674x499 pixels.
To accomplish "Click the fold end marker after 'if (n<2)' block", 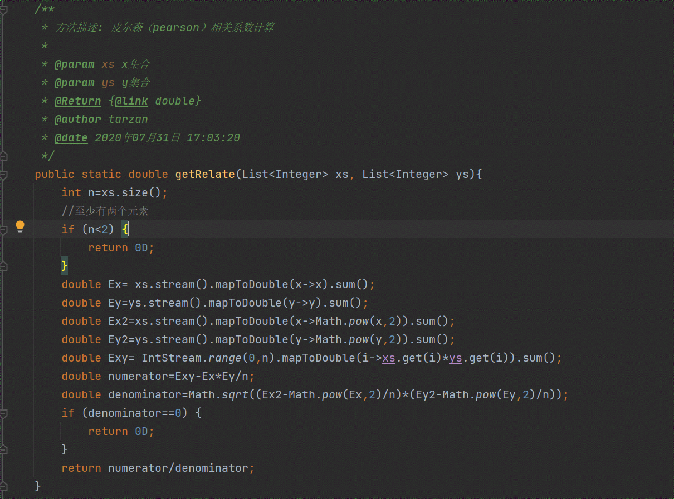I will pos(3,266).
